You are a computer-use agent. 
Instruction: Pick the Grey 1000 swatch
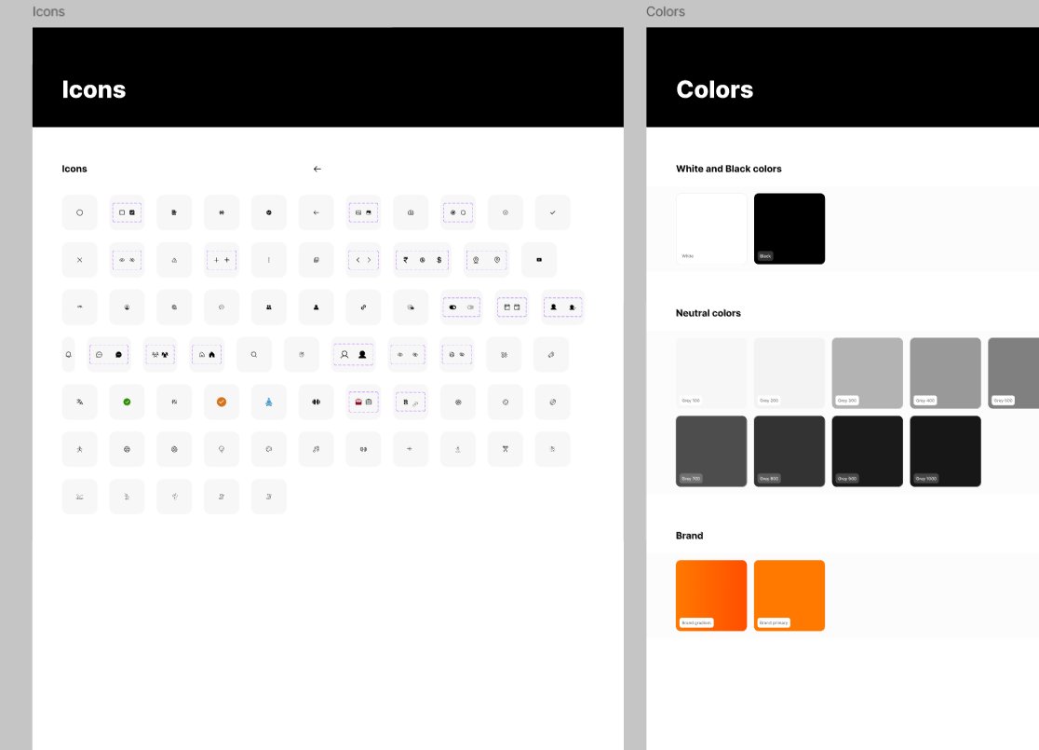(x=946, y=452)
